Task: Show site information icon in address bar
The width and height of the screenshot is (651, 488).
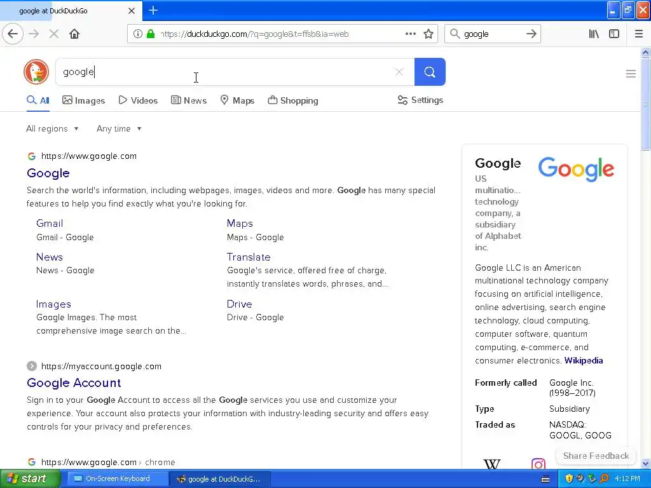Action: (x=138, y=34)
